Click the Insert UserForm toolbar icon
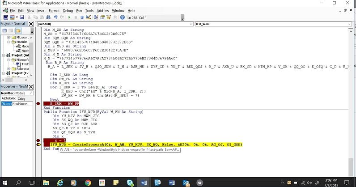This screenshot has width=356, height=187. click(12, 17)
